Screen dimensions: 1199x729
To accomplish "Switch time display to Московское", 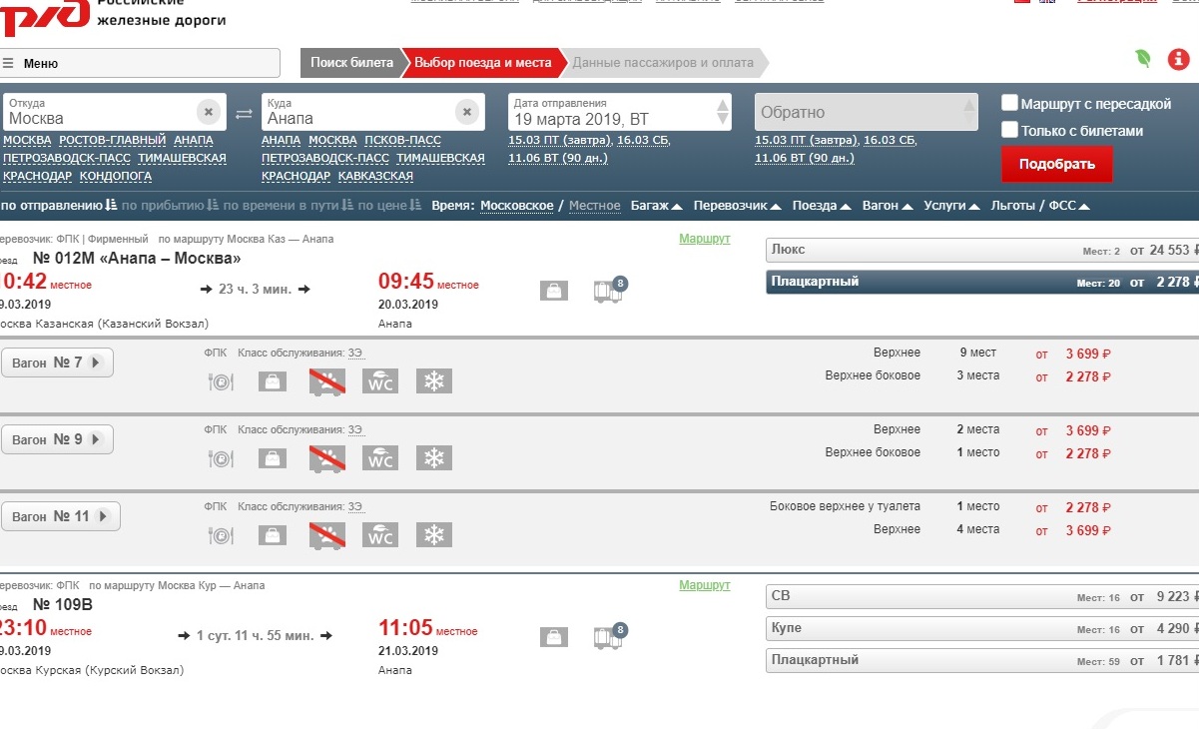I will click(x=517, y=206).
